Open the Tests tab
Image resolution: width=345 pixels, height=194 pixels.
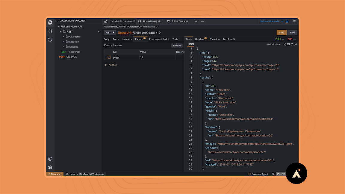pos(175,39)
